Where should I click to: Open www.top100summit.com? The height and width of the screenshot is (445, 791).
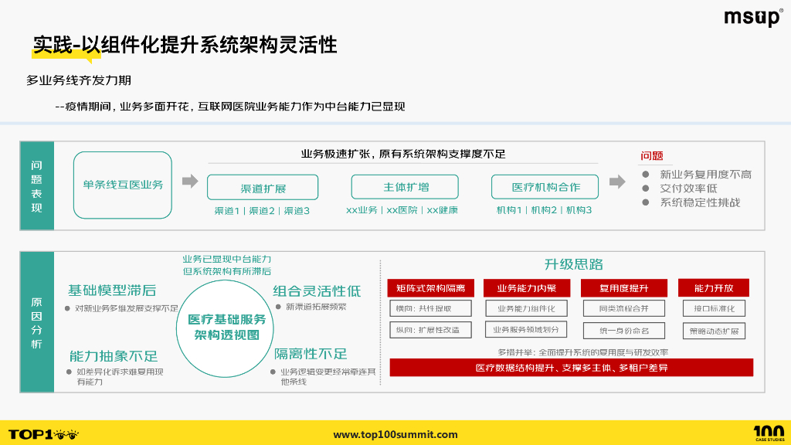tap(395, 433)
